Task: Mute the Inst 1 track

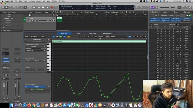Action: tap(32, 21)
